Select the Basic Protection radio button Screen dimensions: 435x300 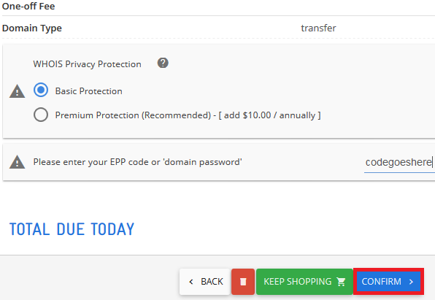[41, 91]
